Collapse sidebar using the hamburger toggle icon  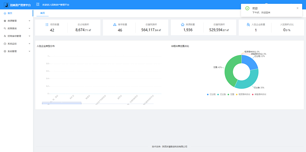37,4
